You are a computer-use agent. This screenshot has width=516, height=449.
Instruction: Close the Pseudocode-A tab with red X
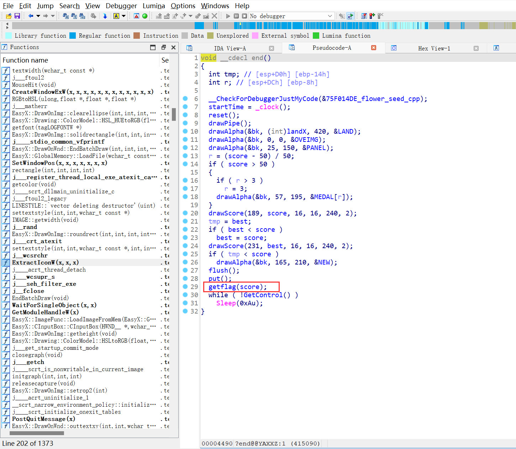pyautogui.click(x=374, y=48)
